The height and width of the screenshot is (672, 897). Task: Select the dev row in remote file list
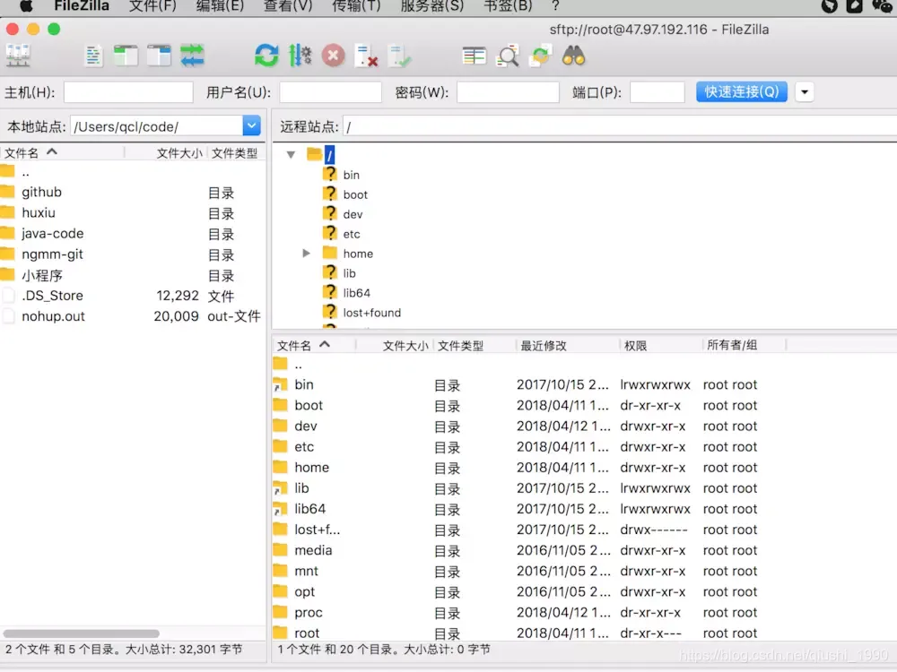point(584,426)
